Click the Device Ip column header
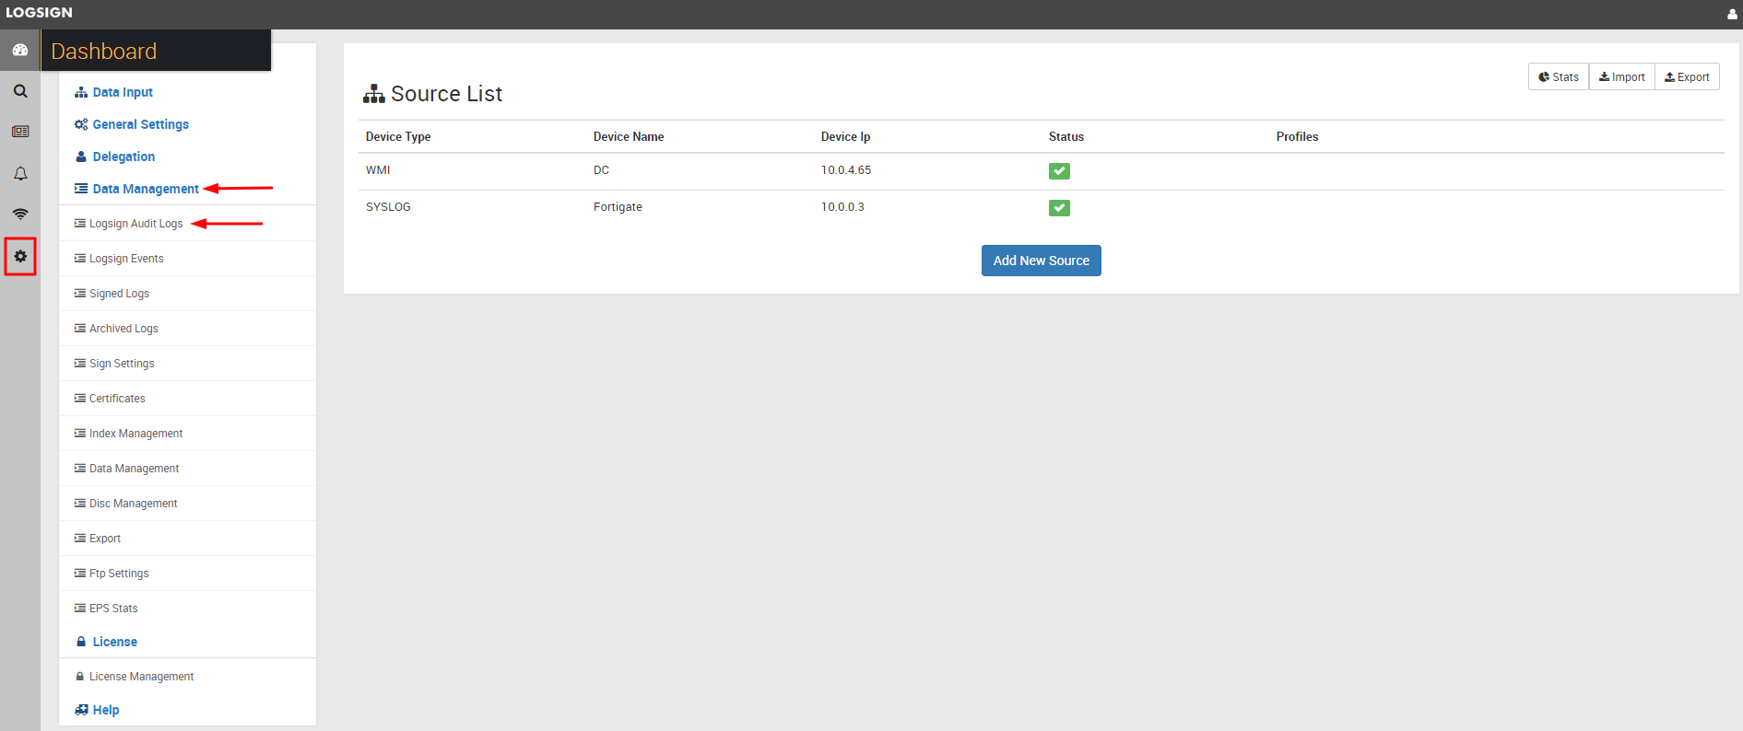Viewport: 1743px width, 731px height. tap(845, 136)
